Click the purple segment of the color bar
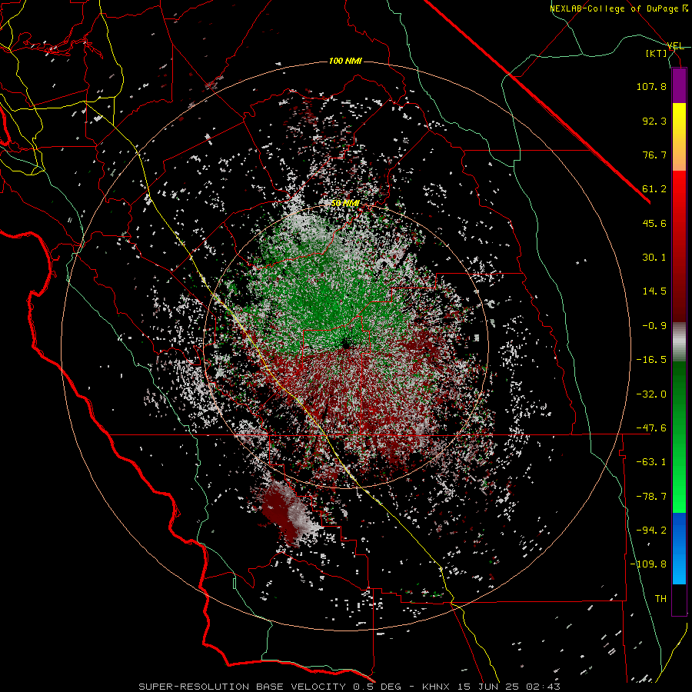This screenshot has width=692, height=692. tap(679, 85)
